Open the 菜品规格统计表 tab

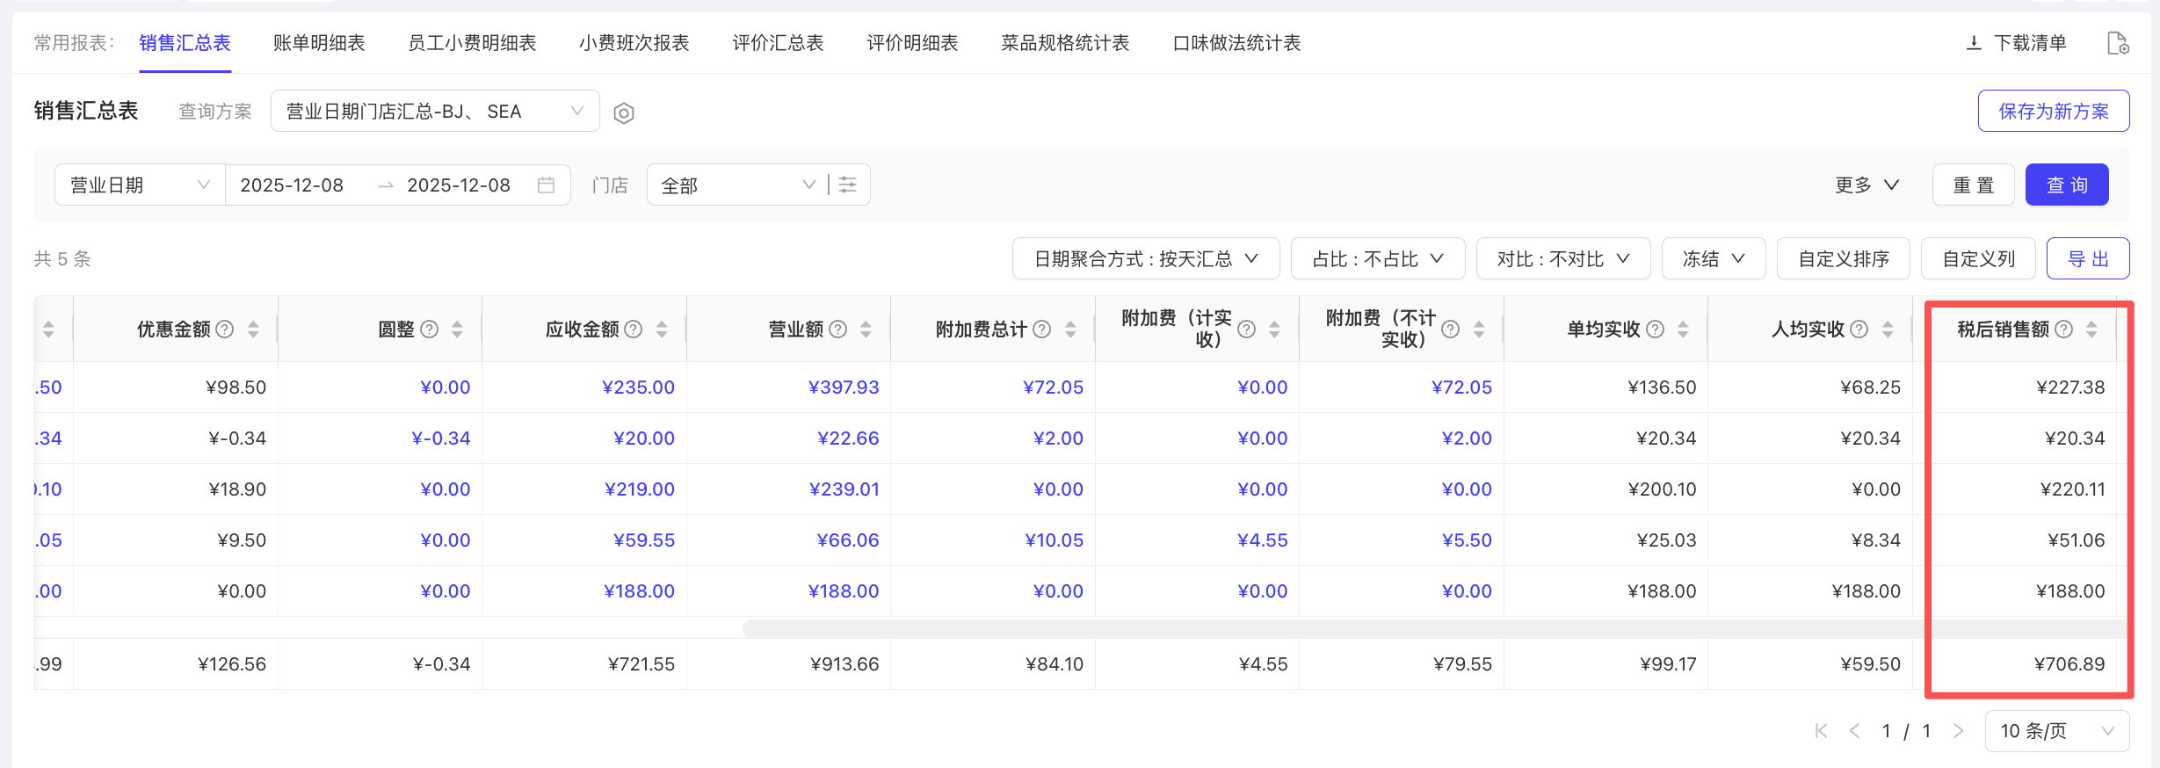coord(1065,43)
